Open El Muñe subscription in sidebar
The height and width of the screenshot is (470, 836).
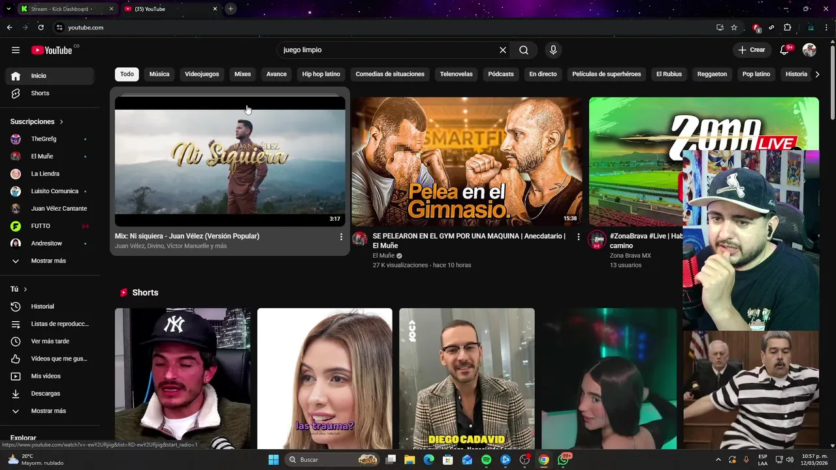click(51, 157)
